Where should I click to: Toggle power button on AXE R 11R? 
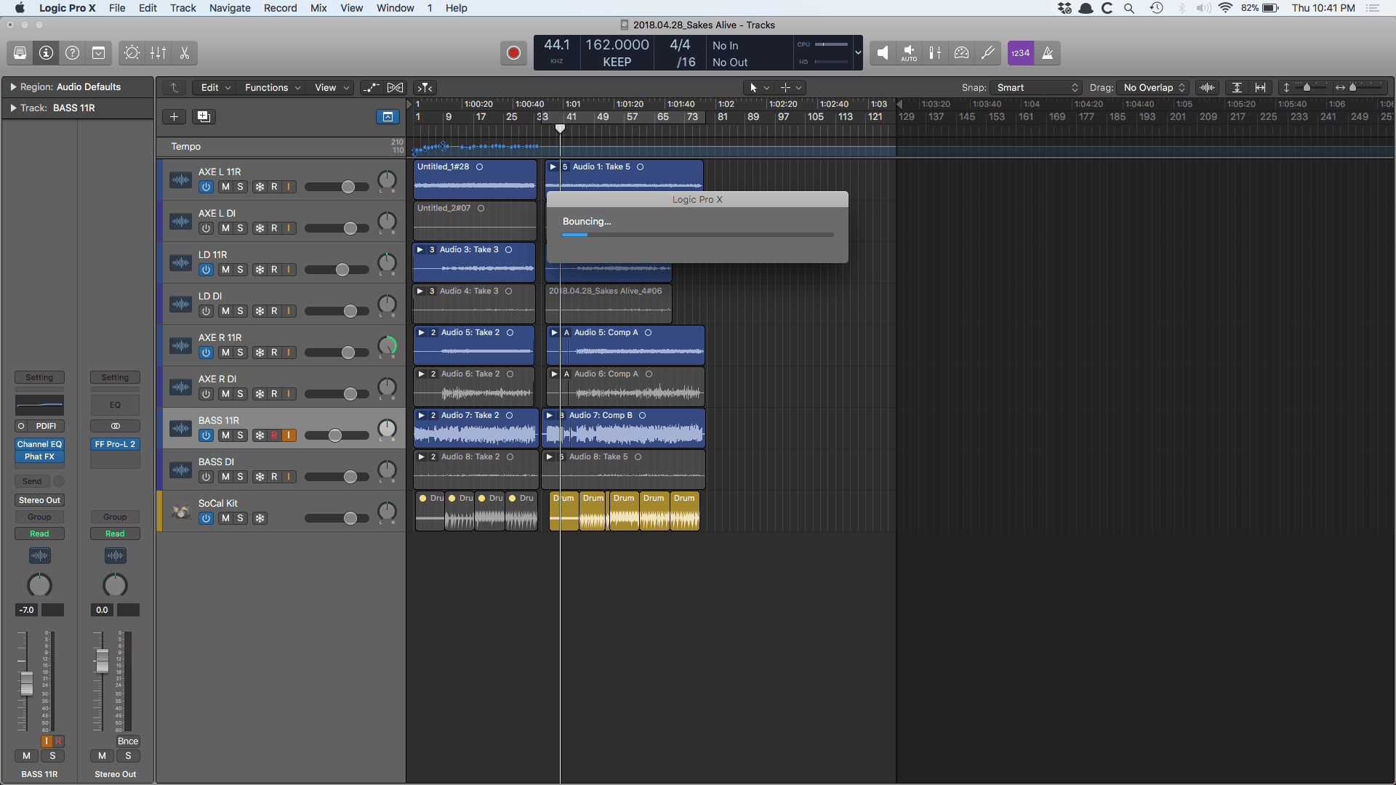tap(206, 353)
